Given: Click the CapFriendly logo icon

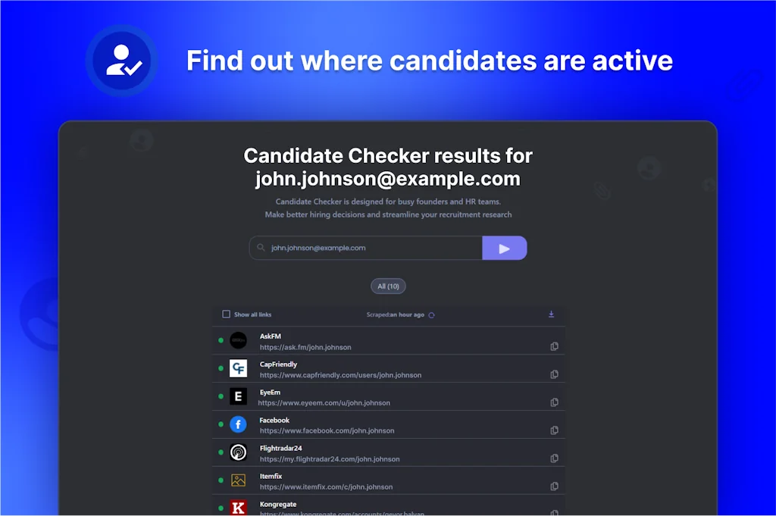Looking at the screenshot, I should click(x=238, y=368).
